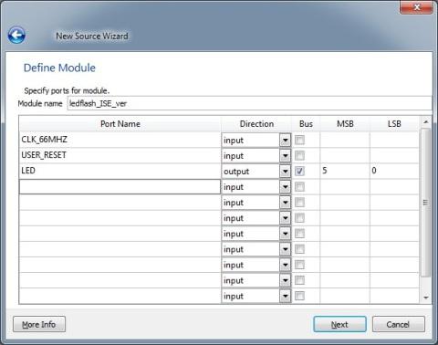This screenshot has height=345, width=438.
Task: Enable Bus checkbox for CLK_66MHZ port
Action: (299, 141)
